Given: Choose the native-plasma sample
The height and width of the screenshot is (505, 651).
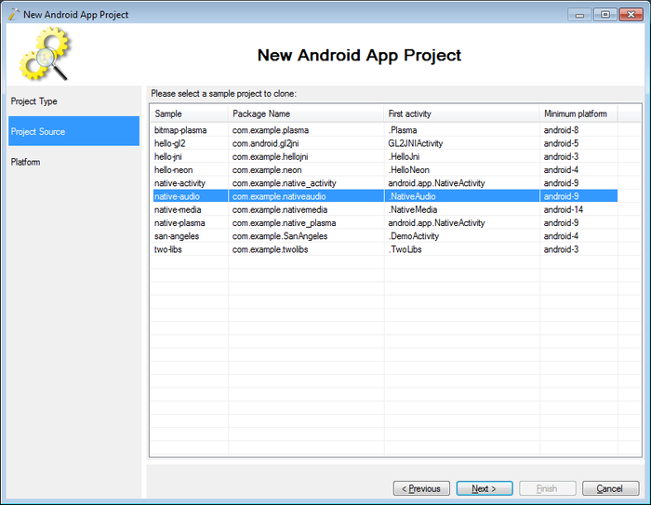Looking at the screenshot, I should (x=179, y=223).
